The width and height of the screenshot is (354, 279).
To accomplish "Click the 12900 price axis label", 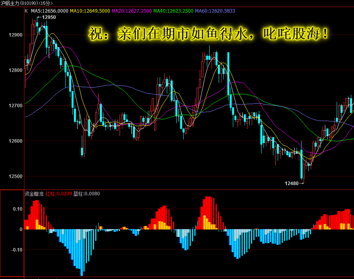I will 16,35.
